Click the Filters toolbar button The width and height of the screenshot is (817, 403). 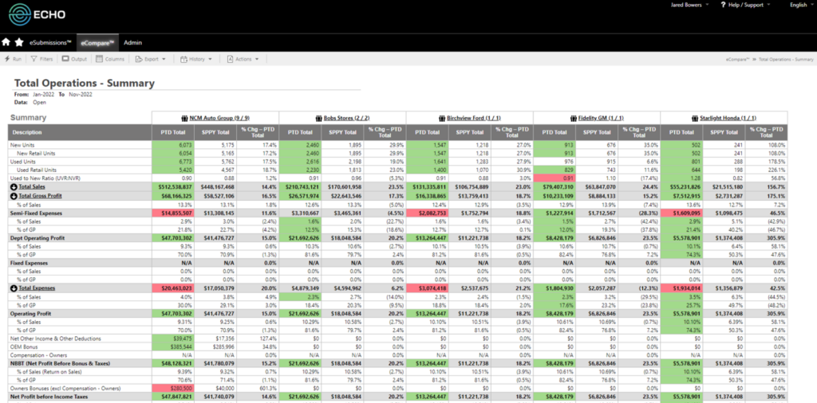[41, 59]
